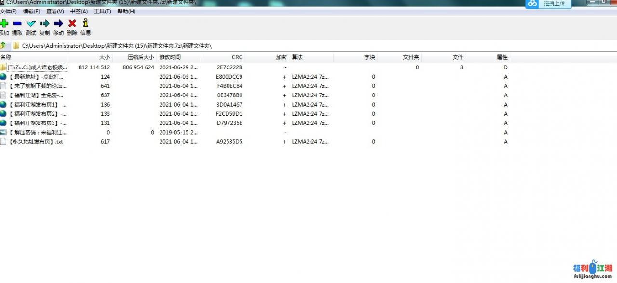
Task: Open the 书签(A) menu
Action: [x=79, y=11]
